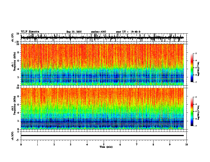Click the ch.3 flat black voltage trace
The width and height of the screenshot is (210, 162).
click(x=102, y=136)
